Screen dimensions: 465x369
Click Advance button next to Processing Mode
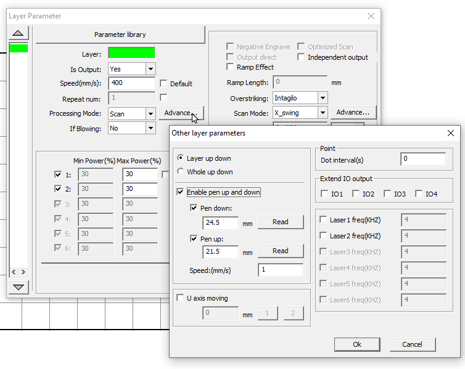[x=181, y=113]
